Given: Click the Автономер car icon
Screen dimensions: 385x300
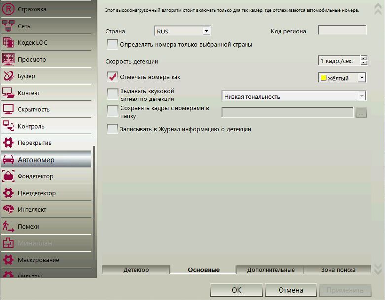Looking at the screenshot, I should click(8, 160).
